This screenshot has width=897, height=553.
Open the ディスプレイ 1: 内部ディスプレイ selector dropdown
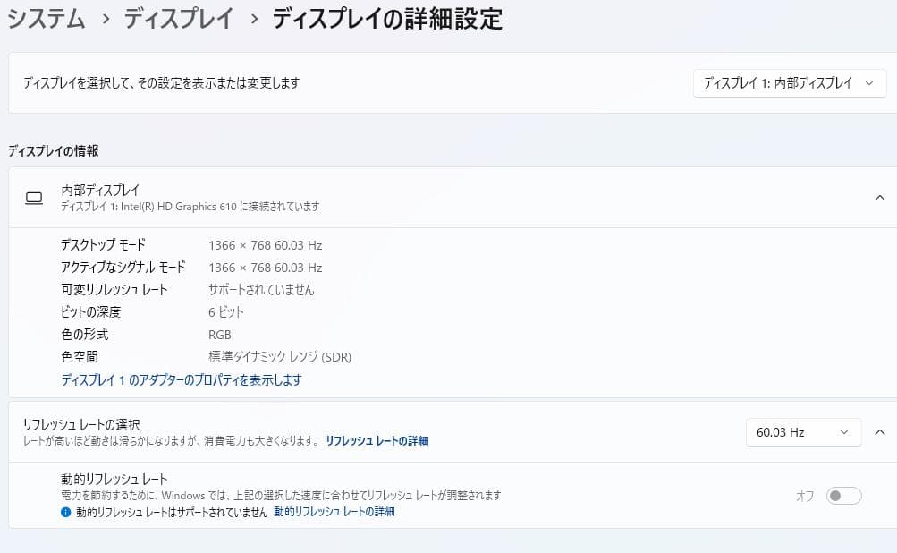point(788,83)
